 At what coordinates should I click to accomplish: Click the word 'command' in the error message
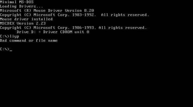(18, 41)
